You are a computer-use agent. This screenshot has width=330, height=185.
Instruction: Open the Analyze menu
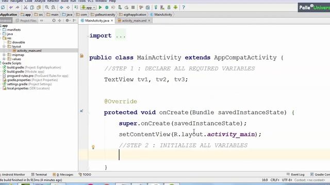[40, 1]
